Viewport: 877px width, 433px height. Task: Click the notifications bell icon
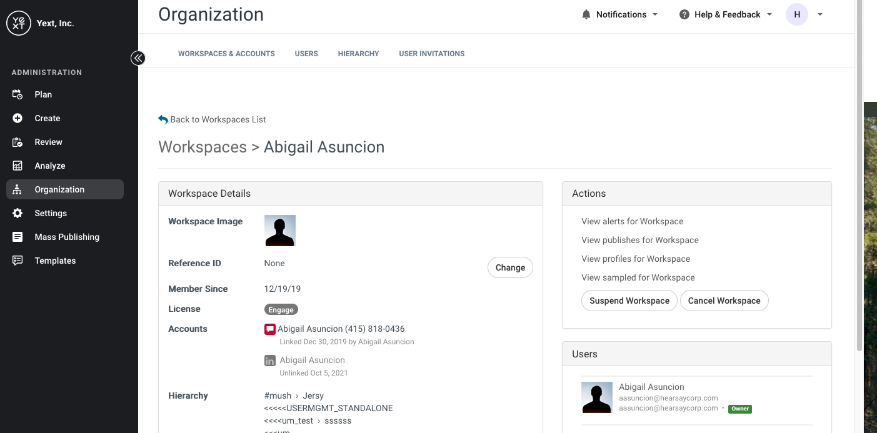(x=586, y=14)
